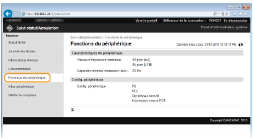Click the PS configuration entry

click(x=134, y=86)
